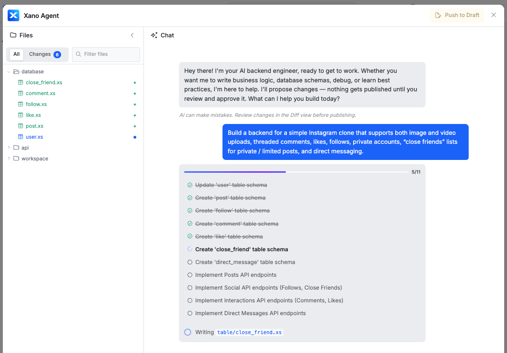The image size is (507, 353).
Task: Expand the workspace folder
Action: coord(9,159)
